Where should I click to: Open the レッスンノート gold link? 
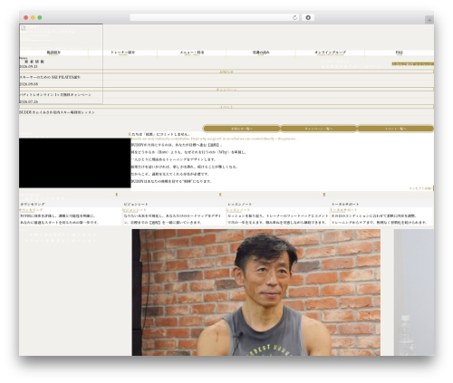tap(238, 210)
